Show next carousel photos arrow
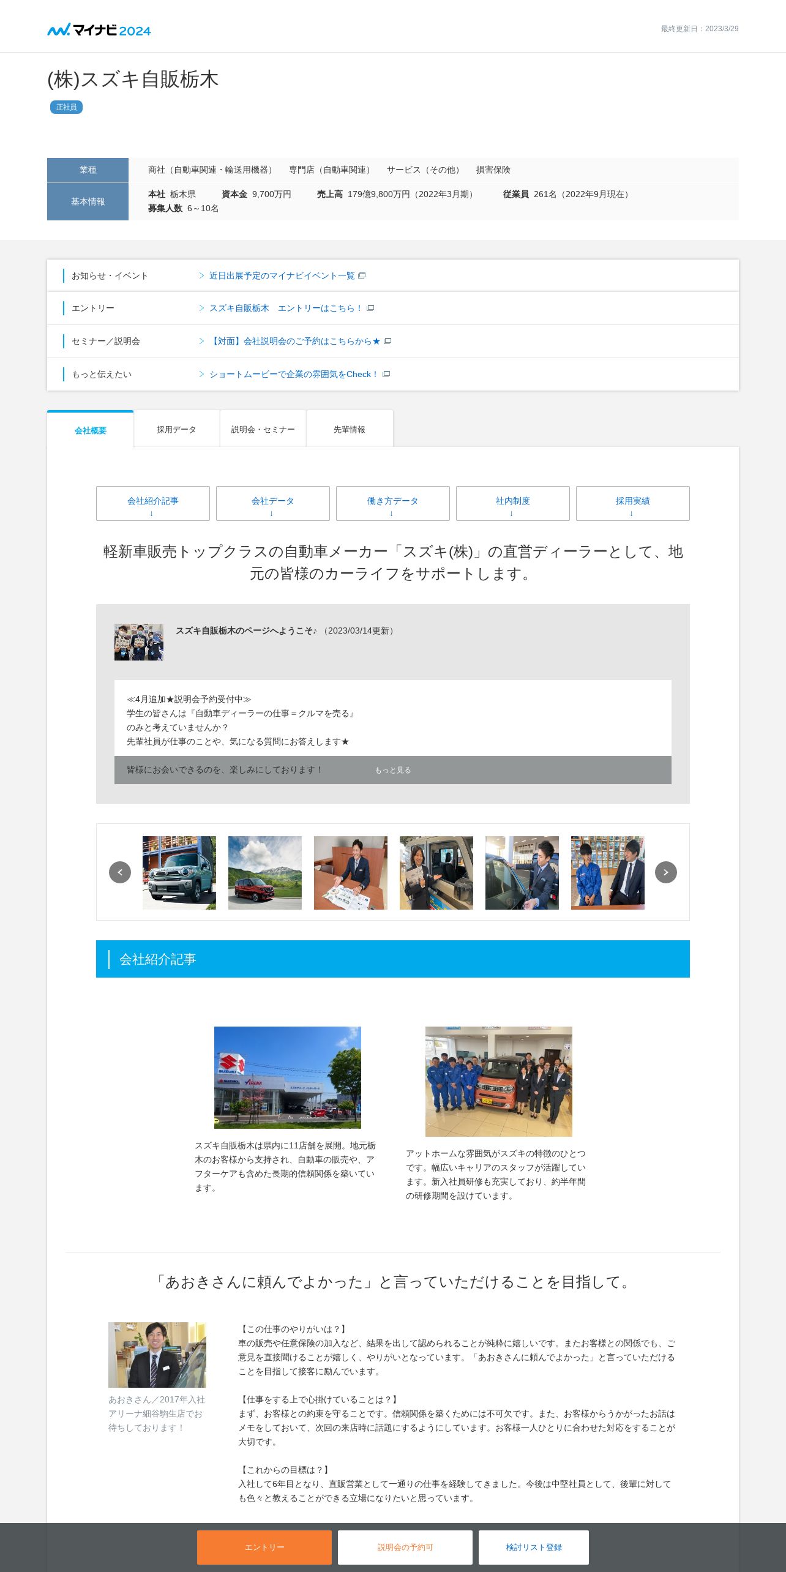This screenshot has height=1572, width=786. [x=666, y=872]
